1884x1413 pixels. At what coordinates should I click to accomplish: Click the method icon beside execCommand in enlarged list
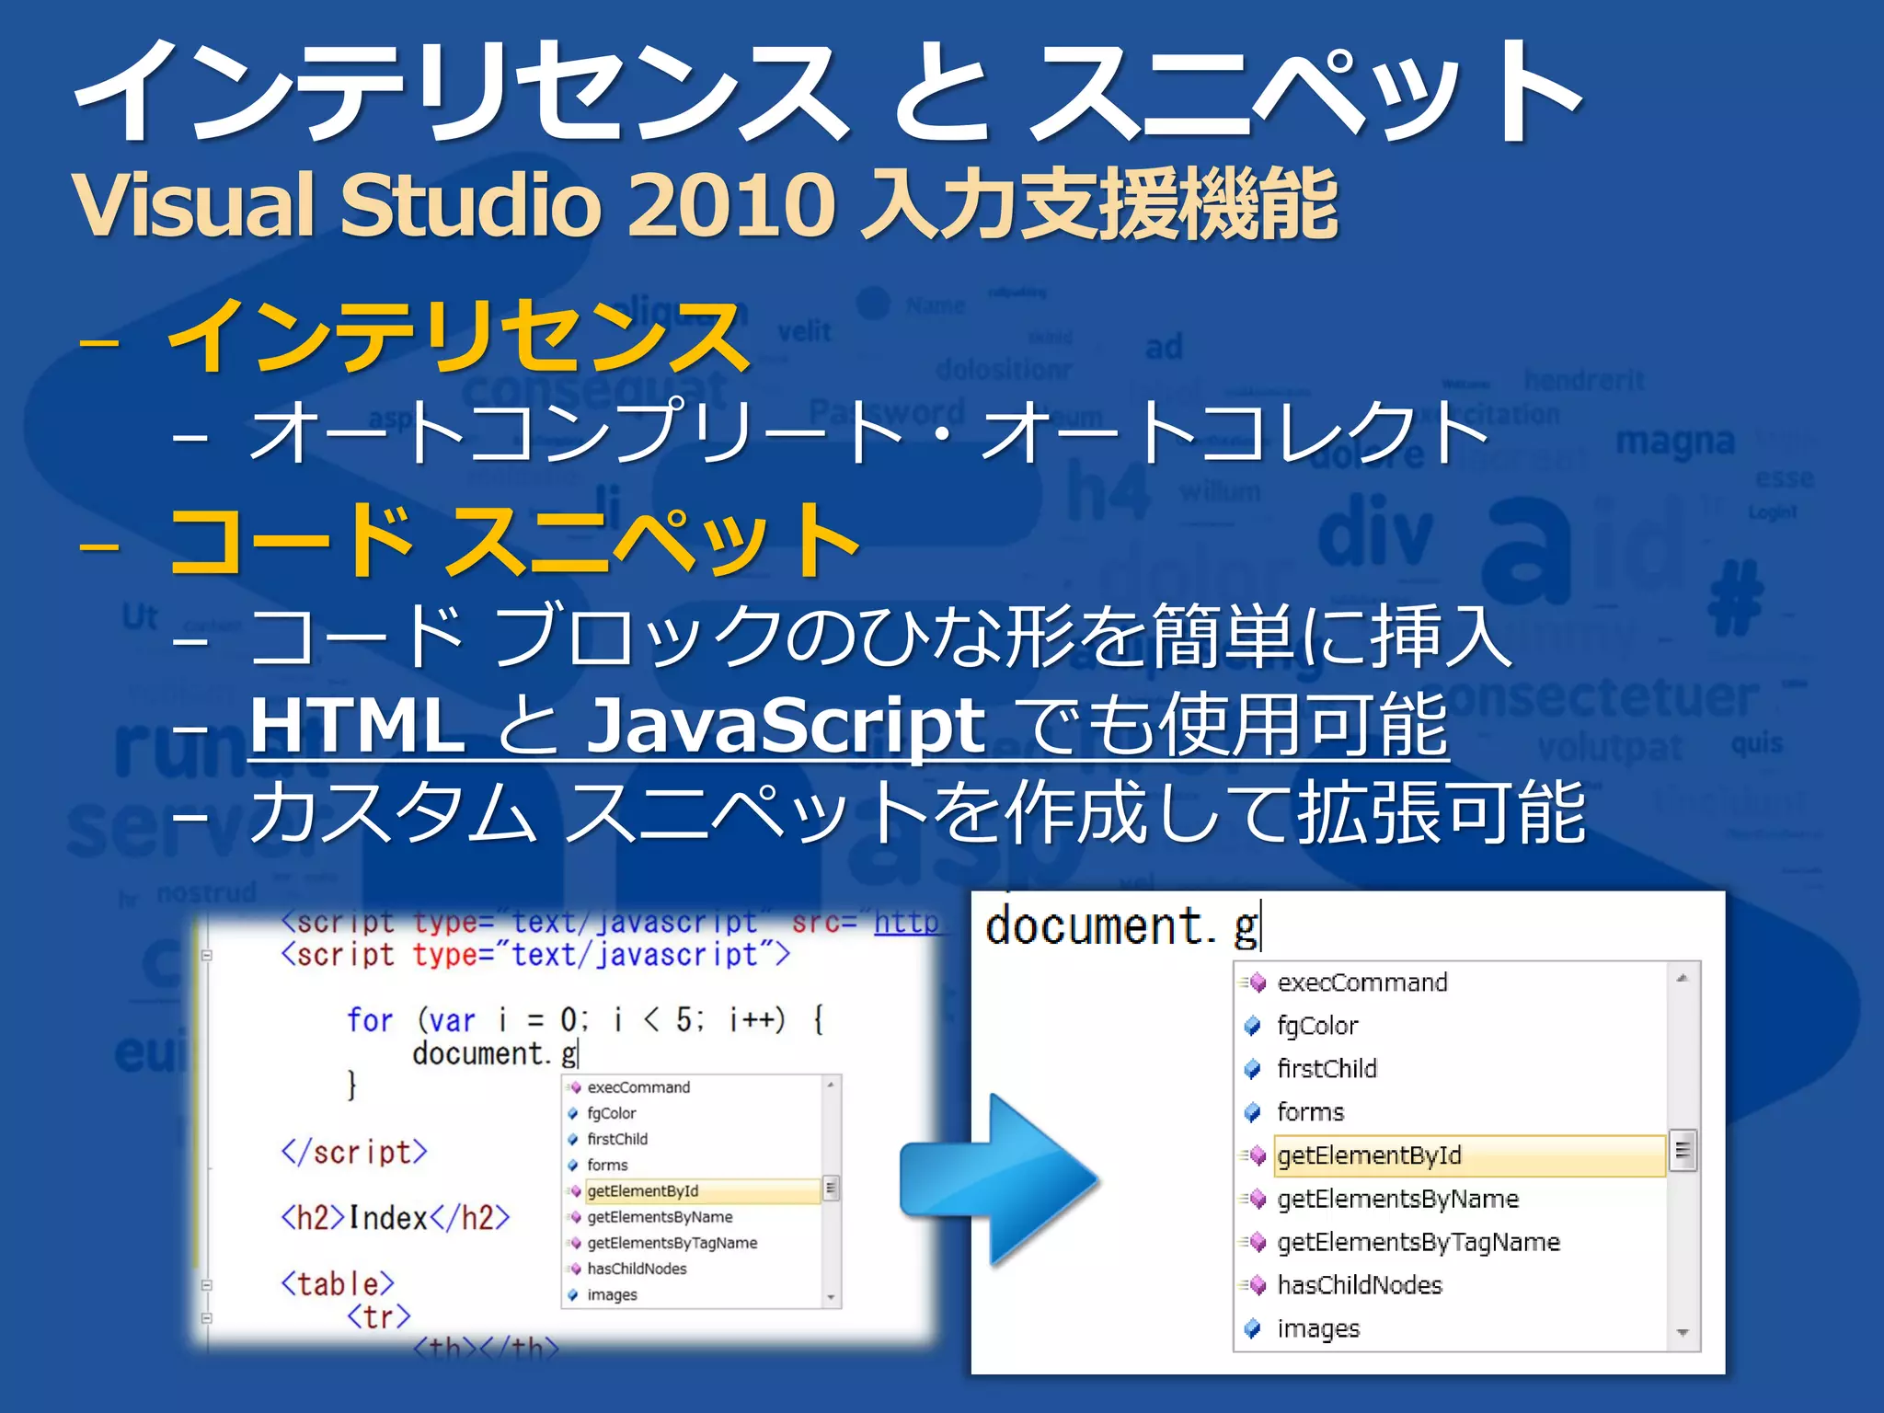point(1254,982)
